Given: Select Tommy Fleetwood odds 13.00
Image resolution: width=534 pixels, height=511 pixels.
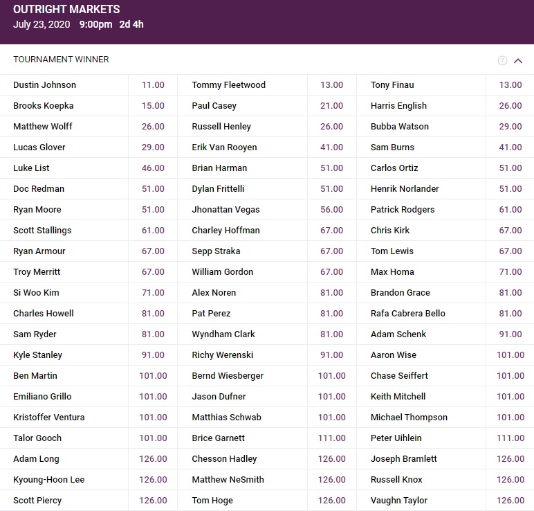Looking at the screenshot, I should [332, 85].
